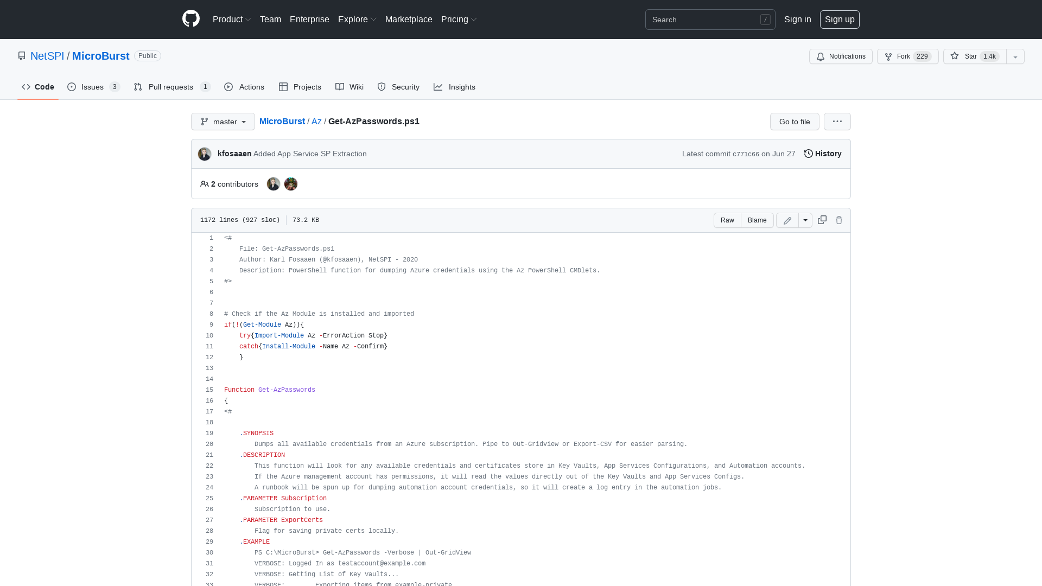Click the Fork count 229
The height and width of the screenshot is (586, 1042).
click(922, 56)
